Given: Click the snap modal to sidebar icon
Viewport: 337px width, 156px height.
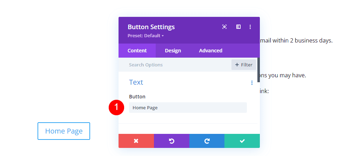Looking at the screenshot, I should 238,27.
